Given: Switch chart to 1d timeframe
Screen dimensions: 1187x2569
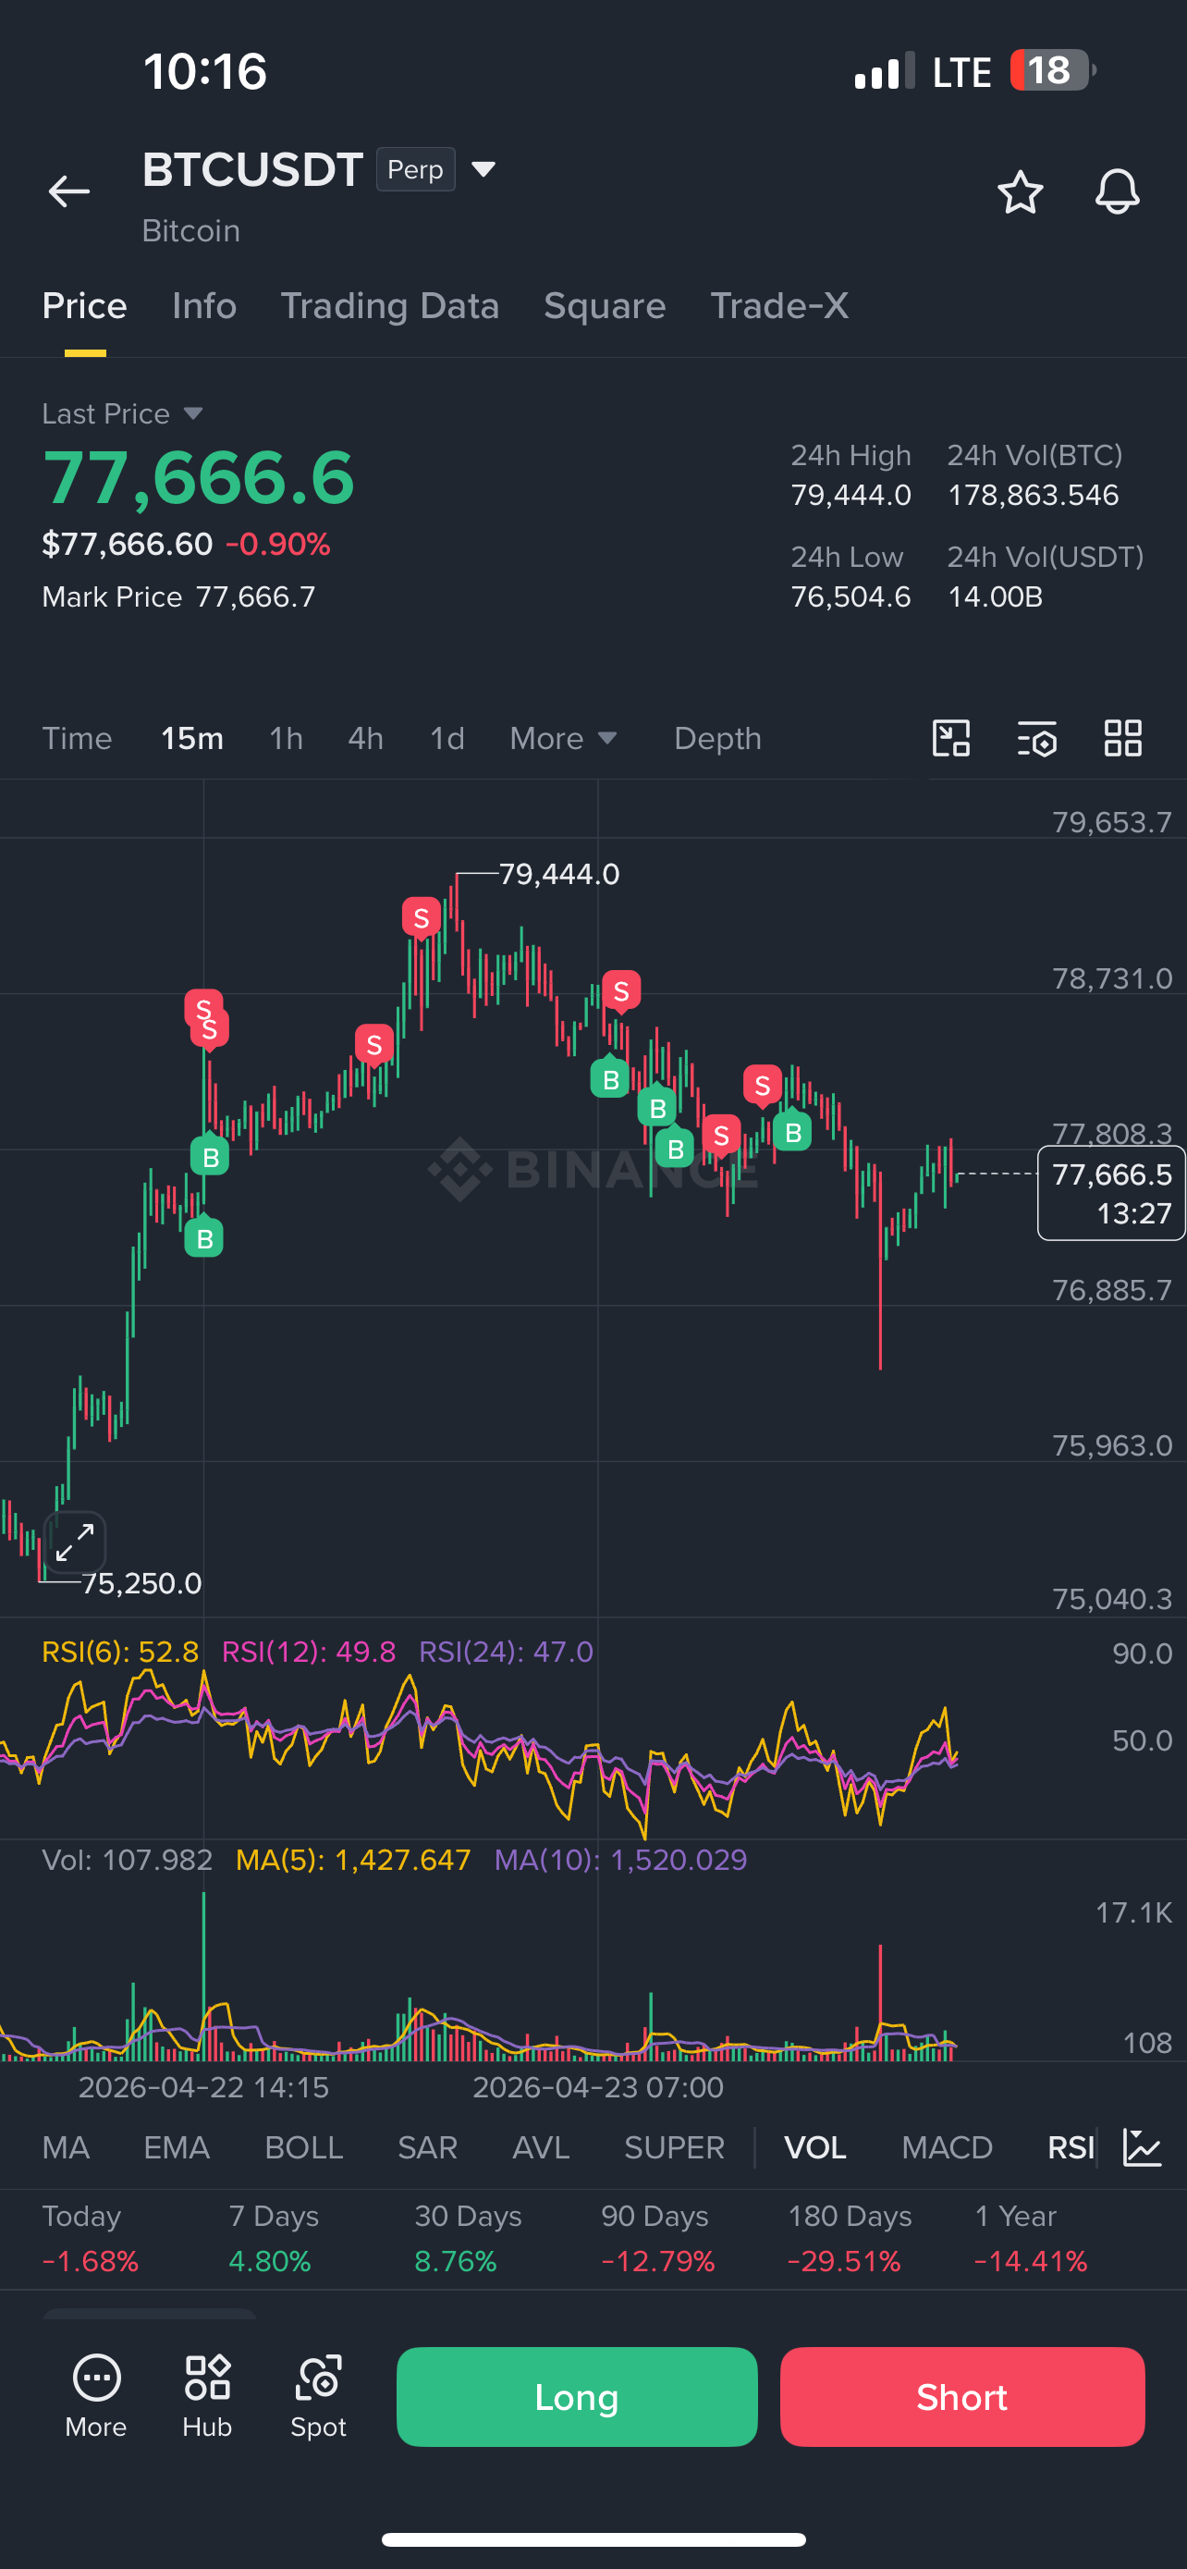Looking at the screenshot, I should pos(447,738).
